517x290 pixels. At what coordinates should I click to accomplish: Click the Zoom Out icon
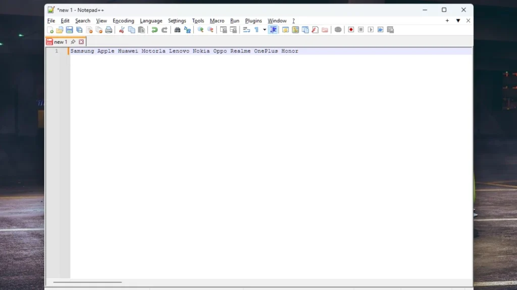(210, 30)
